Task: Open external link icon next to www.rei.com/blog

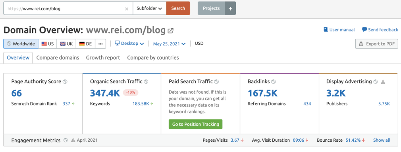Action: coord(170,31)
